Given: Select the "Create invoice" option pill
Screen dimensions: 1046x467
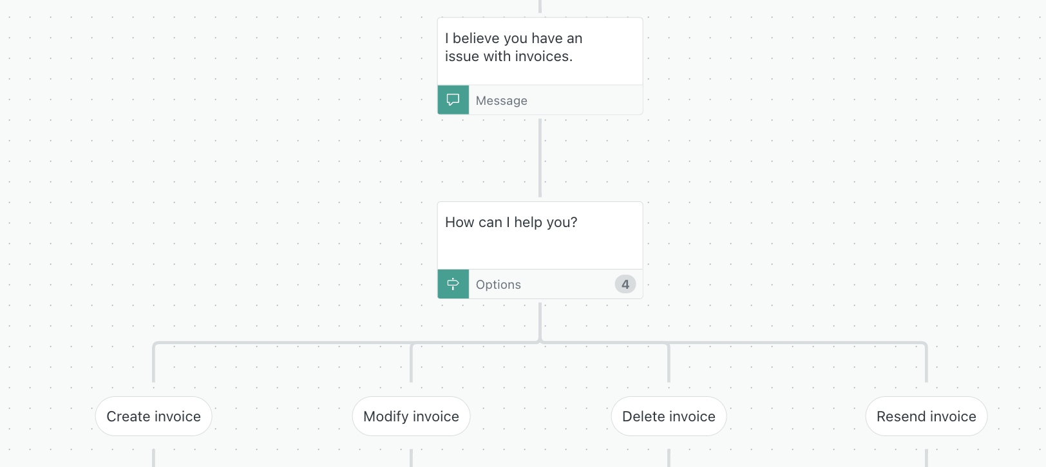Looking at the screenshot, I should [154, 416].
